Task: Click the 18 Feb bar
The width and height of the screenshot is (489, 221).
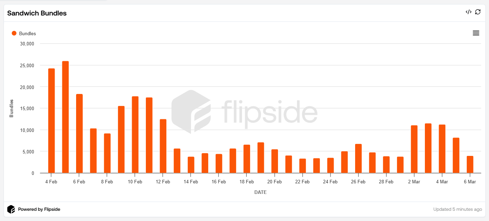Action: point(247,159)
